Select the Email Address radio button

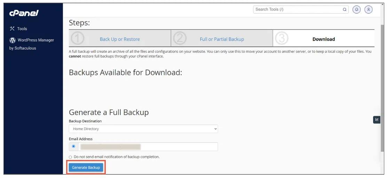73,146
